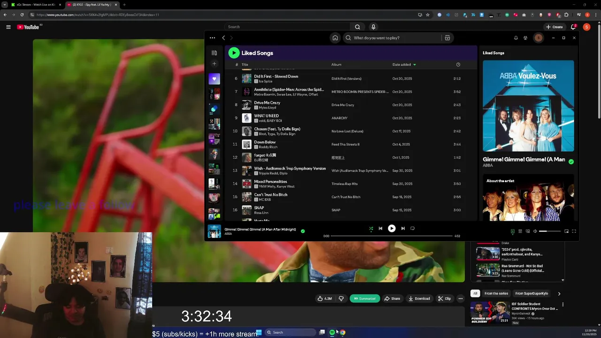Image resolution: width=601 pixels, height=338 pixels.
Task: Select the song 'Drive Me Crazy' by Myles Lloyd
Action: tap(351, 105)
